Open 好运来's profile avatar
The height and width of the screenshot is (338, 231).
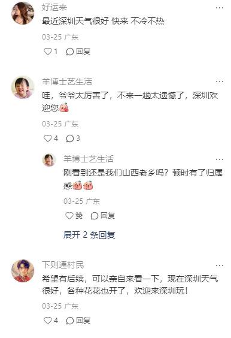pos(23,13)
